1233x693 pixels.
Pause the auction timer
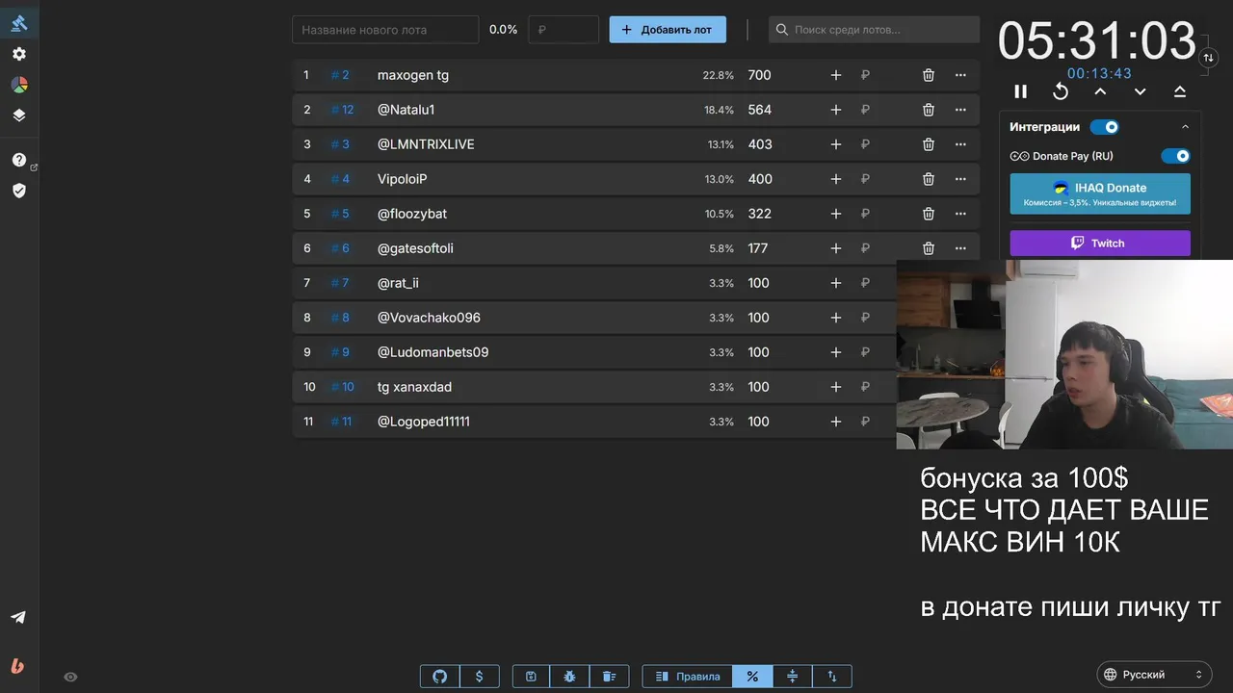(x=1021, y=91)
